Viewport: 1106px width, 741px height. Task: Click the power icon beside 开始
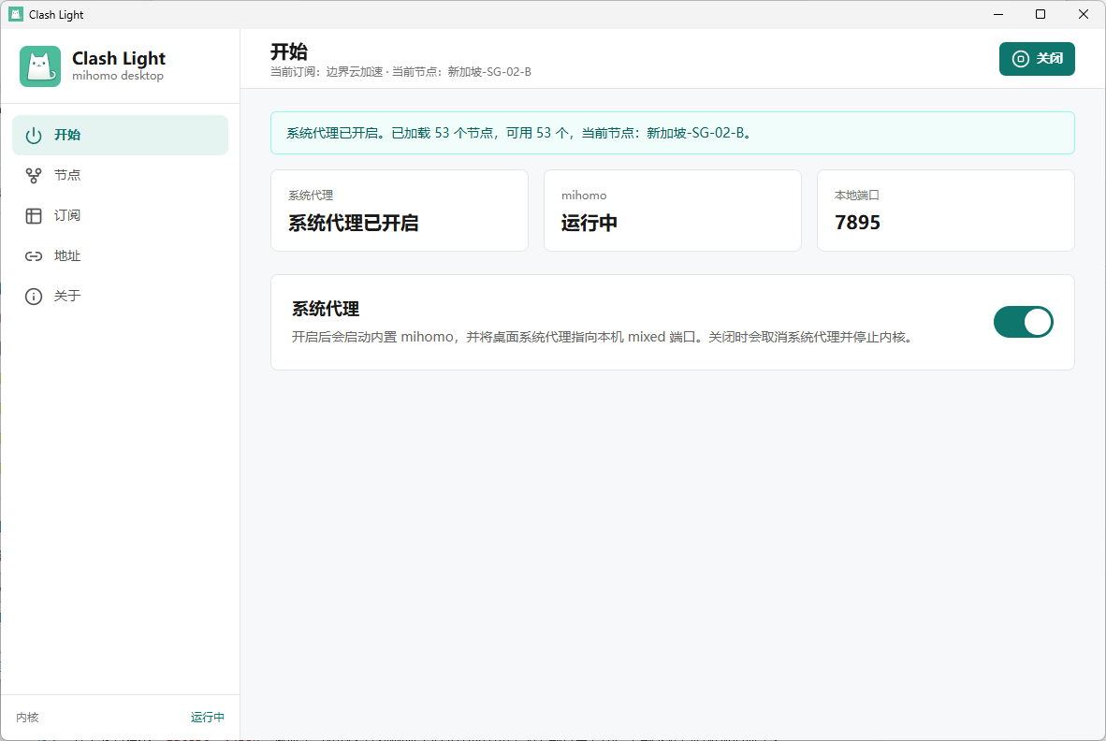33,135
